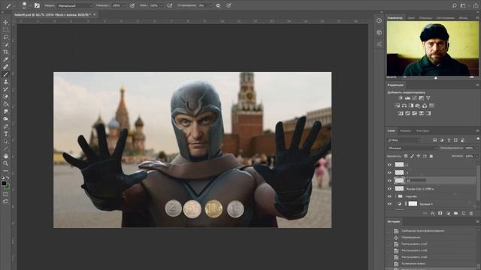Select the Quick Selection tool
481x270 pixels.
coord(6,45)
